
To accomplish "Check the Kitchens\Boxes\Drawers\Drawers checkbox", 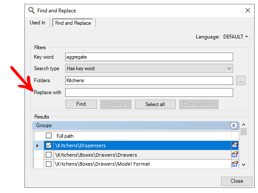I will [x=49, y=154].
